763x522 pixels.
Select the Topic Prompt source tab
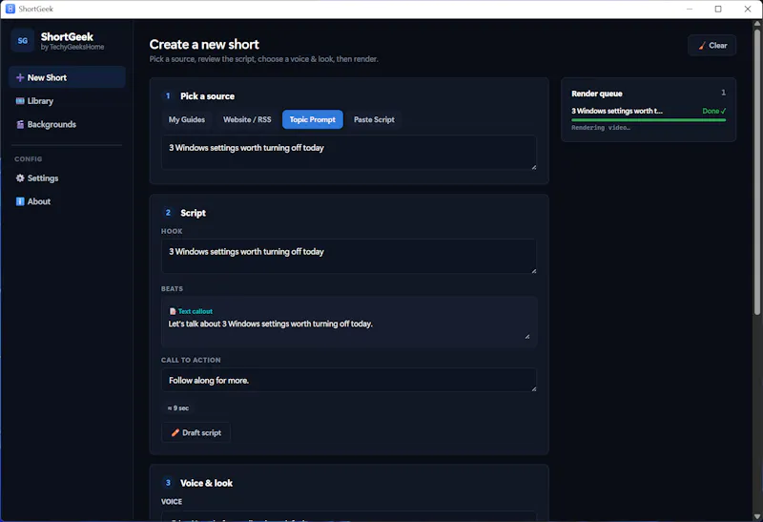pyautogui.click(x=313, y=119)
